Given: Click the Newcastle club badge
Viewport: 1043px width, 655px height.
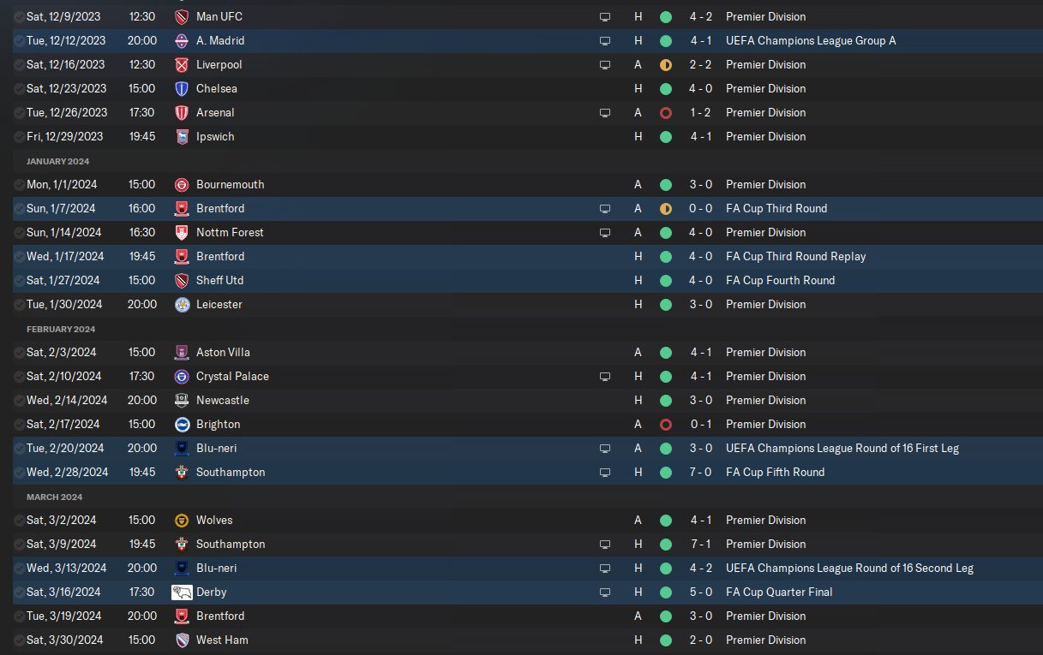Looking at the screenshot, I should [x=182, y=400].
